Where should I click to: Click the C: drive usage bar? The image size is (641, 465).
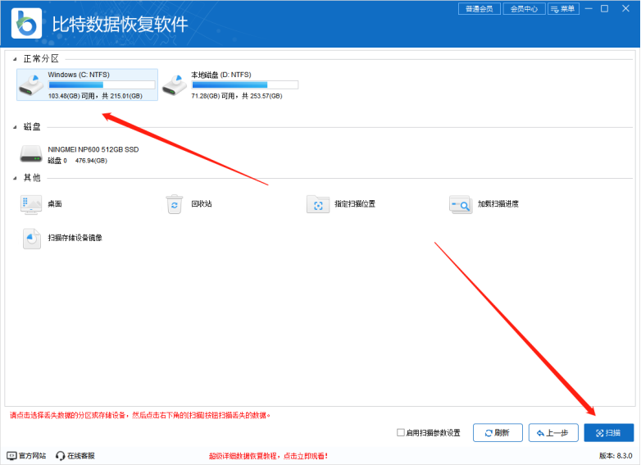(x=102, y=84)
